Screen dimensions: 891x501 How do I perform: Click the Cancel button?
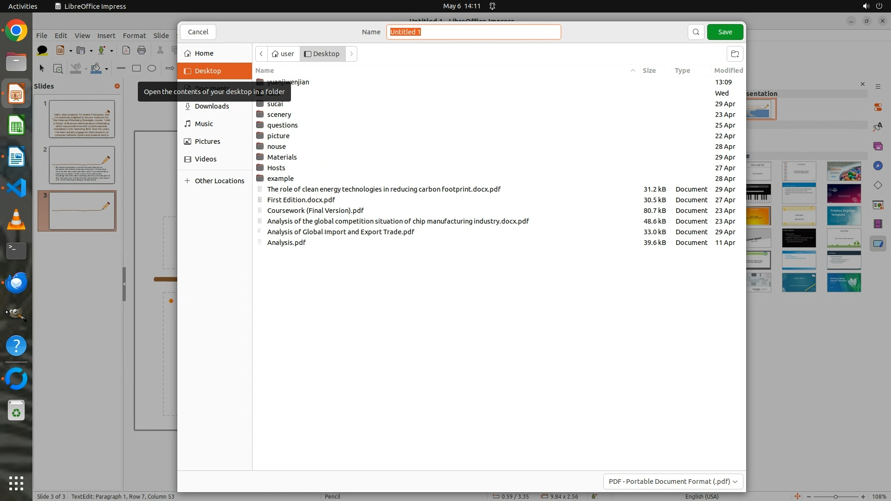click(x=198, y=32)
